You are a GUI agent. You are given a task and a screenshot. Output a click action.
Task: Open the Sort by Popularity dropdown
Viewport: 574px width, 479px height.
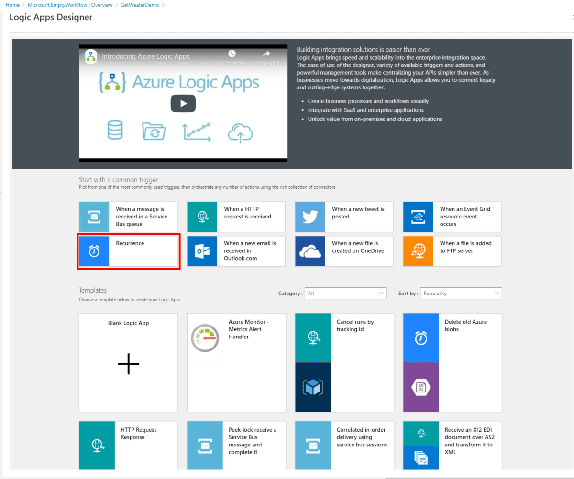coord(461,294)
